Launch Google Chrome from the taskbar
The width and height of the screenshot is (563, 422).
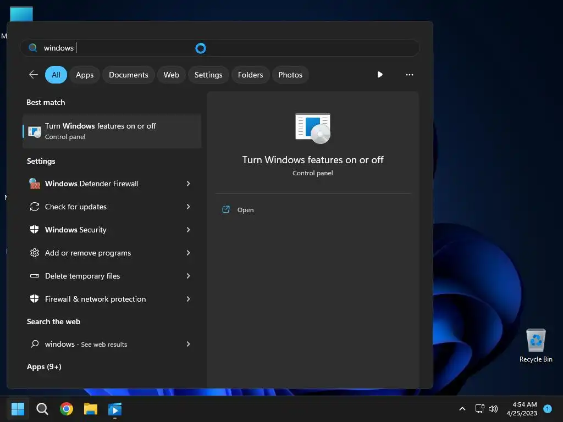(x=67, y=409)
